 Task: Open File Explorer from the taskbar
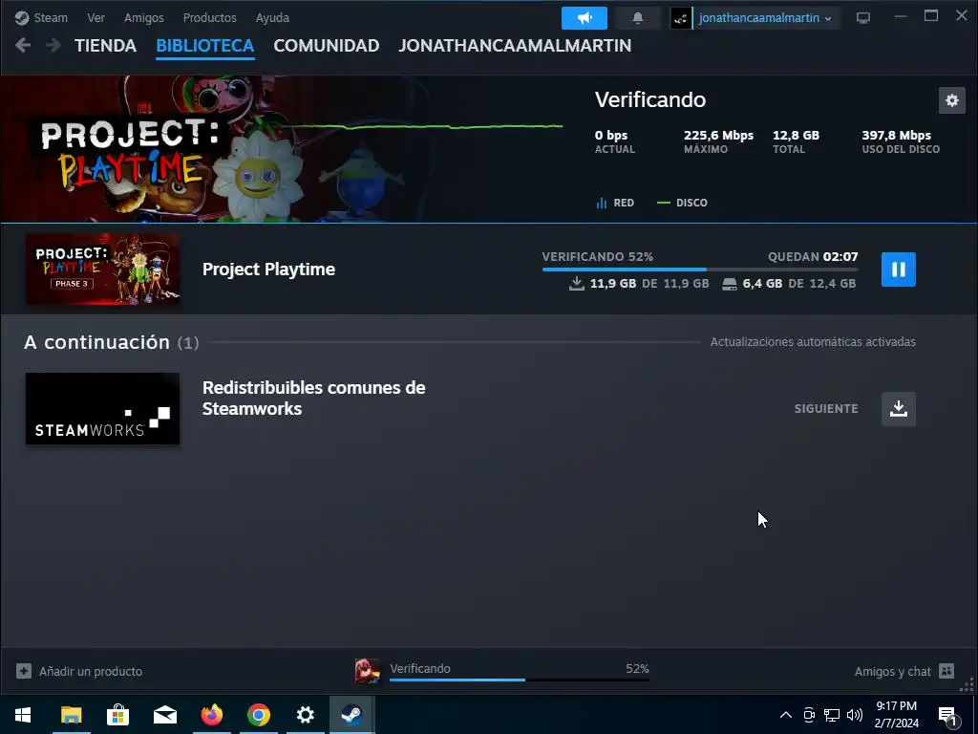pyautogui.click(x=71, y=715)
